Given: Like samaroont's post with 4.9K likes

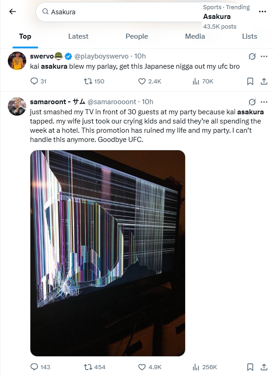Looking at the screenshot, I should click(x=150, y=367).
